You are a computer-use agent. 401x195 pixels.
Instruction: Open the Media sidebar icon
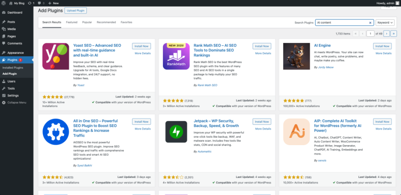coord(4,29)
